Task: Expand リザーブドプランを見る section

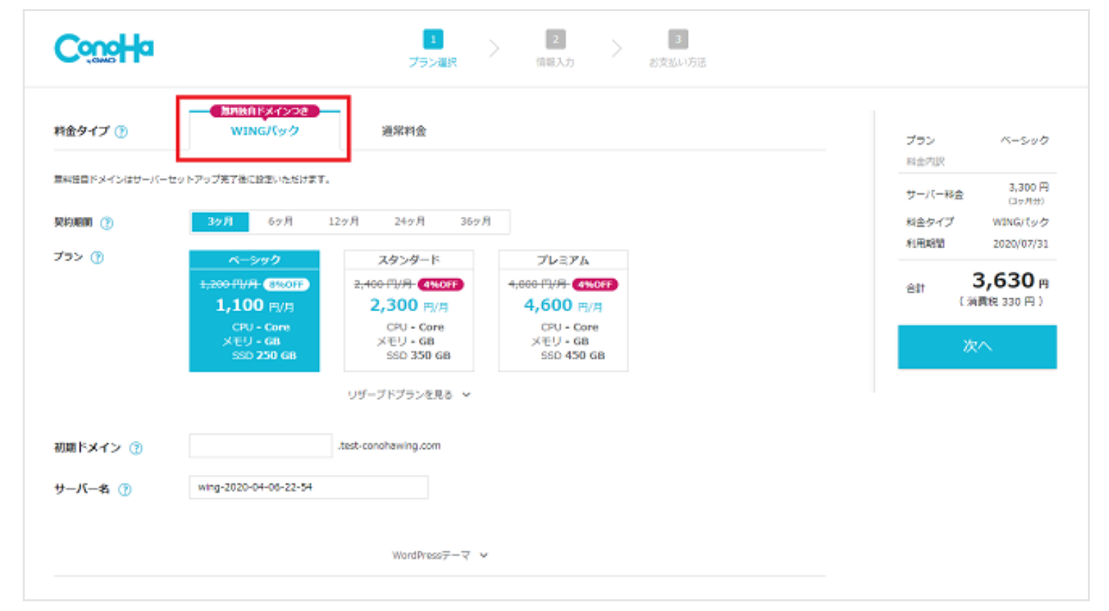Action: [x=409, y=395]
